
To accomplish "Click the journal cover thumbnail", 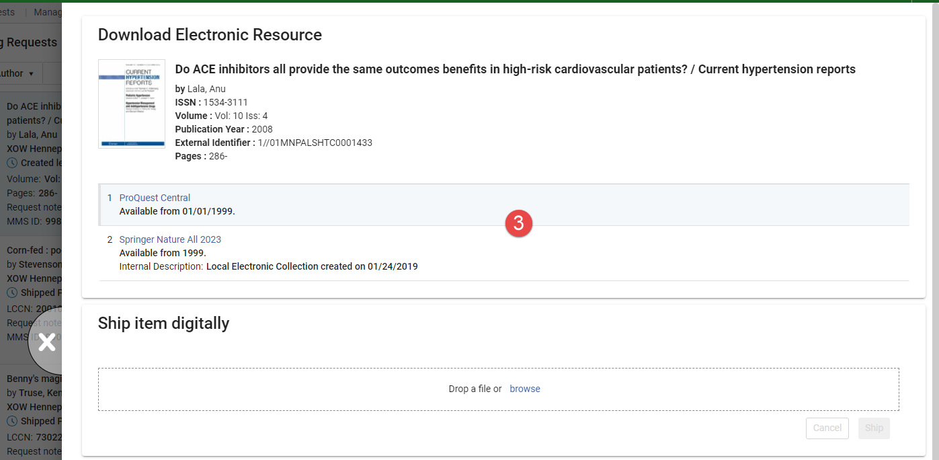I will coord(132,104).
